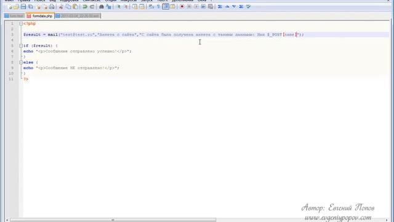Click Run Macro Multiple Times icon
394x222 pixels.
pyautogui.click(x=203, y=7)
